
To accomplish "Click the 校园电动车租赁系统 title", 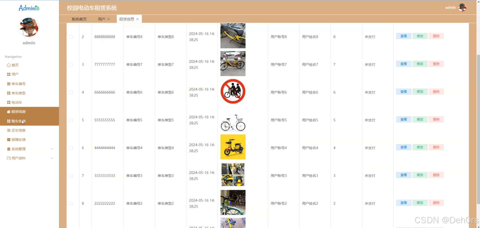I will (x=92, y=8).
